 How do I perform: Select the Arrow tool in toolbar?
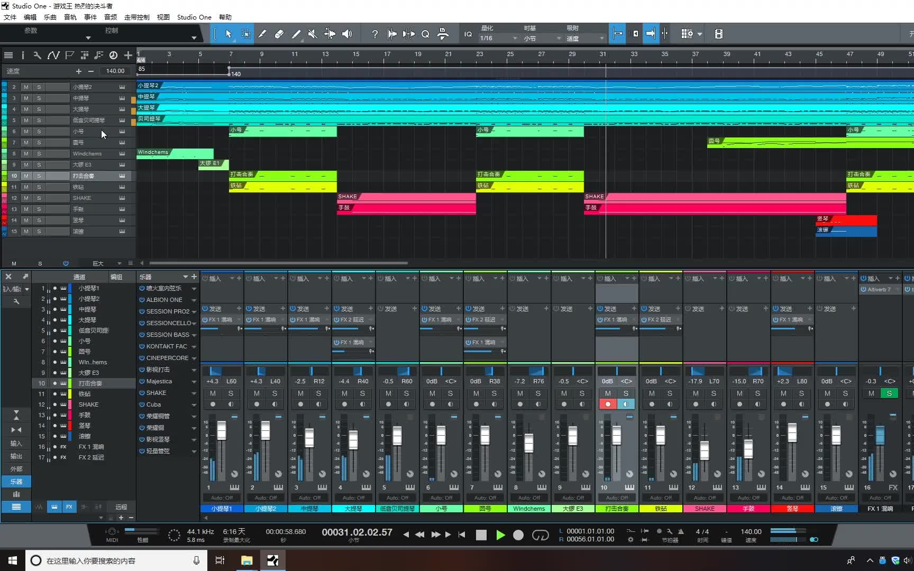click(x=228, y=34)
